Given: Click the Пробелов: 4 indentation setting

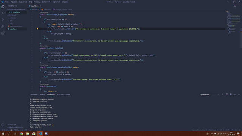Looking at the screenshot, I should coord(213,130).
